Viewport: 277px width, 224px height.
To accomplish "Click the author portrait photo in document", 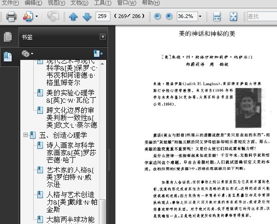I will tap(248, 108).
